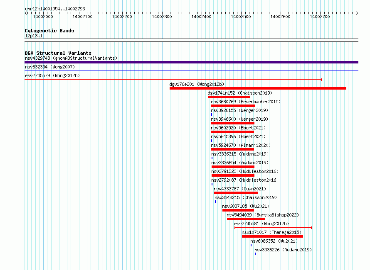Click ruler position 14002400

[x=201, y=17]
